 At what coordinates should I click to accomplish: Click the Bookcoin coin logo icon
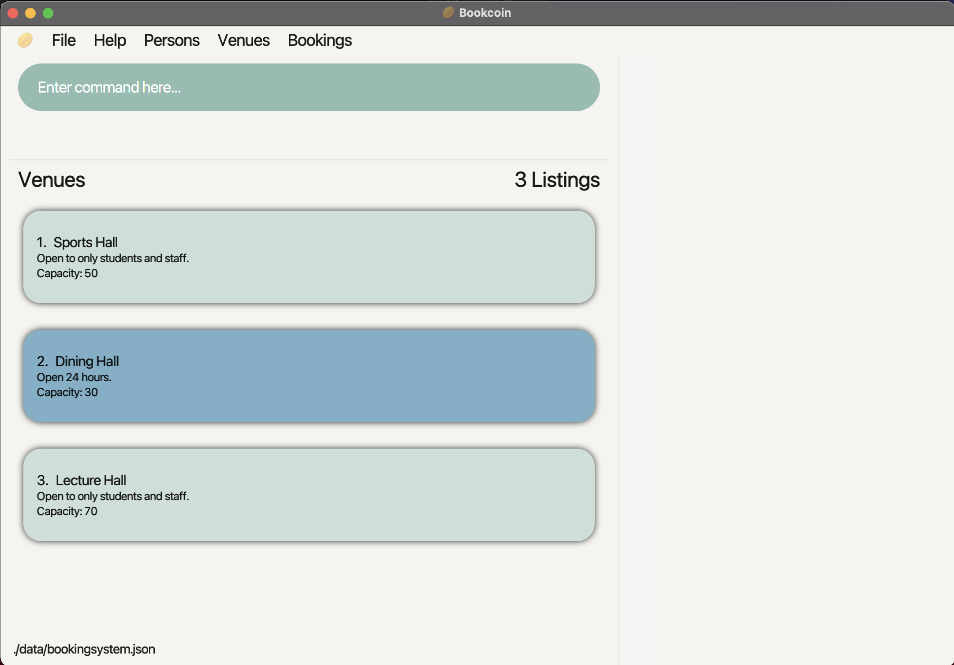coord(25,40)
